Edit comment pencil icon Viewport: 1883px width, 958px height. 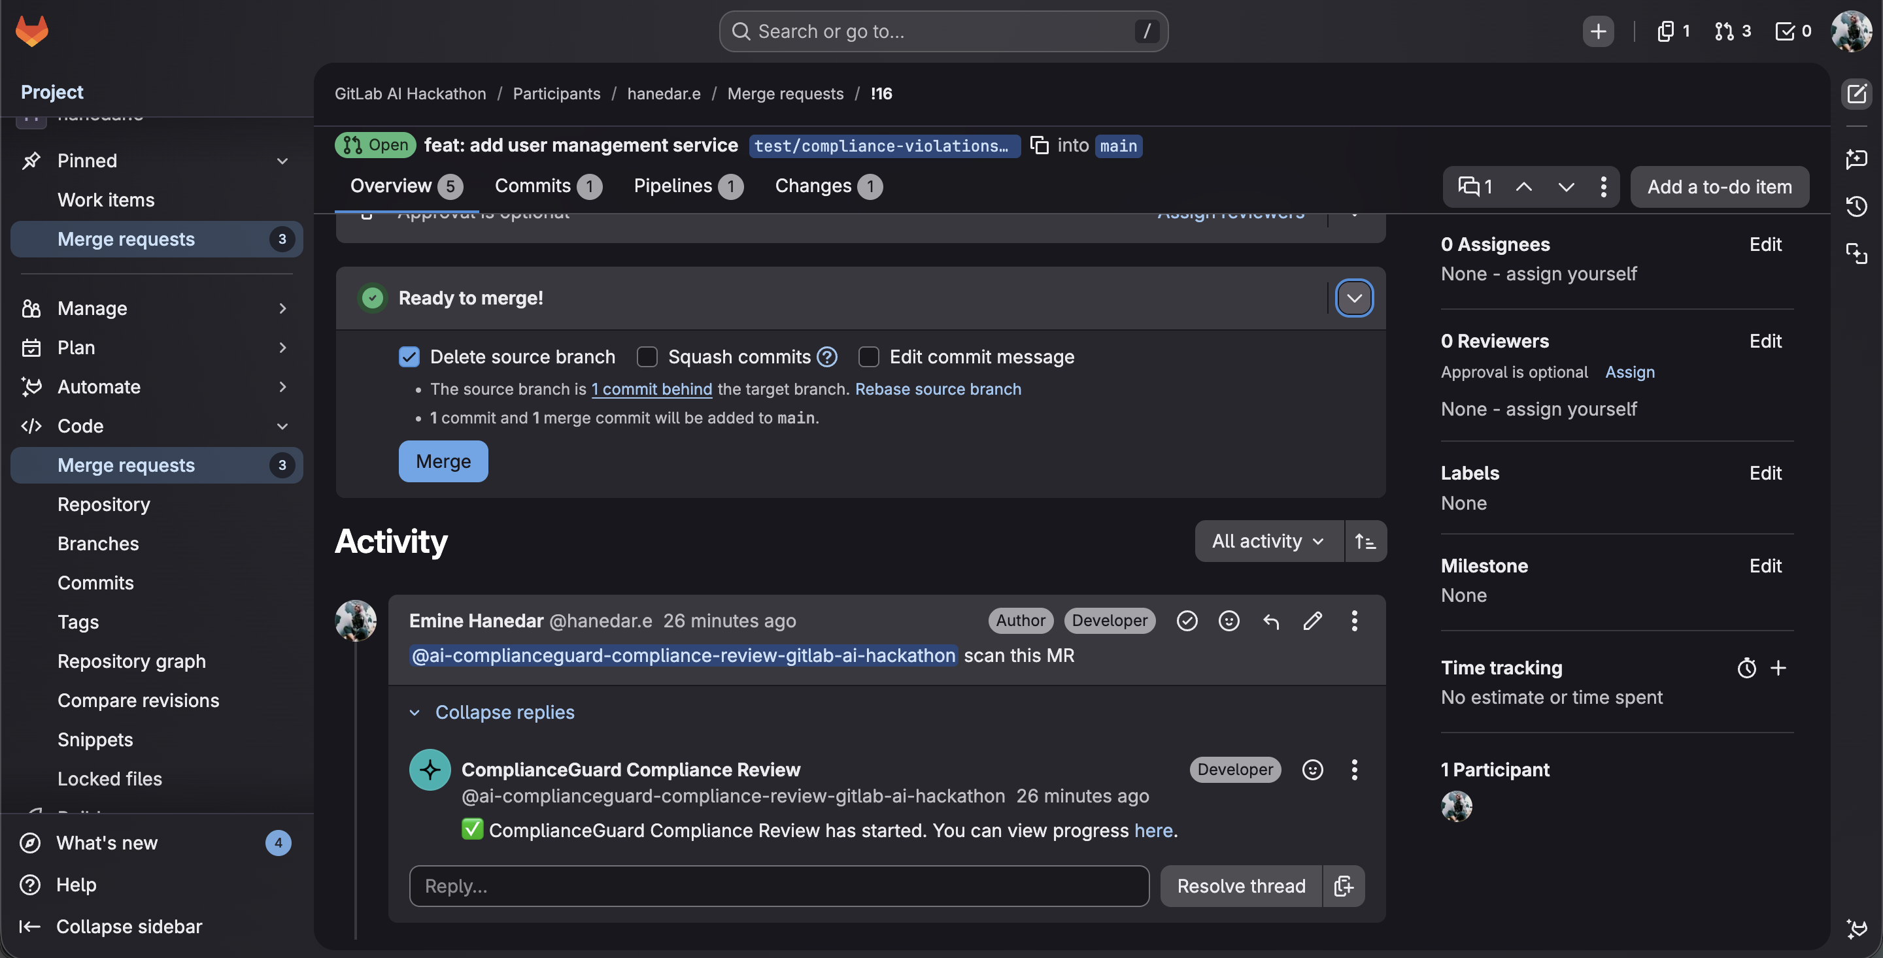click(1312, 621)
